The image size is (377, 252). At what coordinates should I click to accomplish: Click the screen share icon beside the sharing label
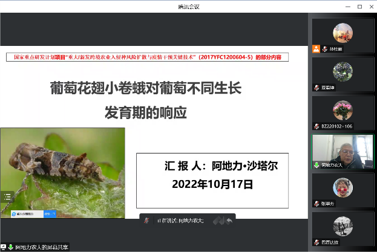pyautogui.click(x=4, y=247)
